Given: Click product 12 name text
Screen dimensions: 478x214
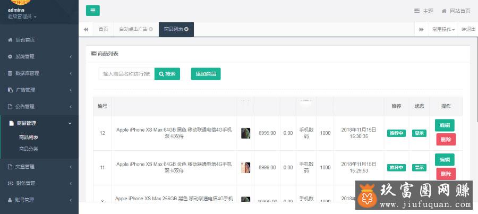Looking at the screenshot, I should 174,133.
